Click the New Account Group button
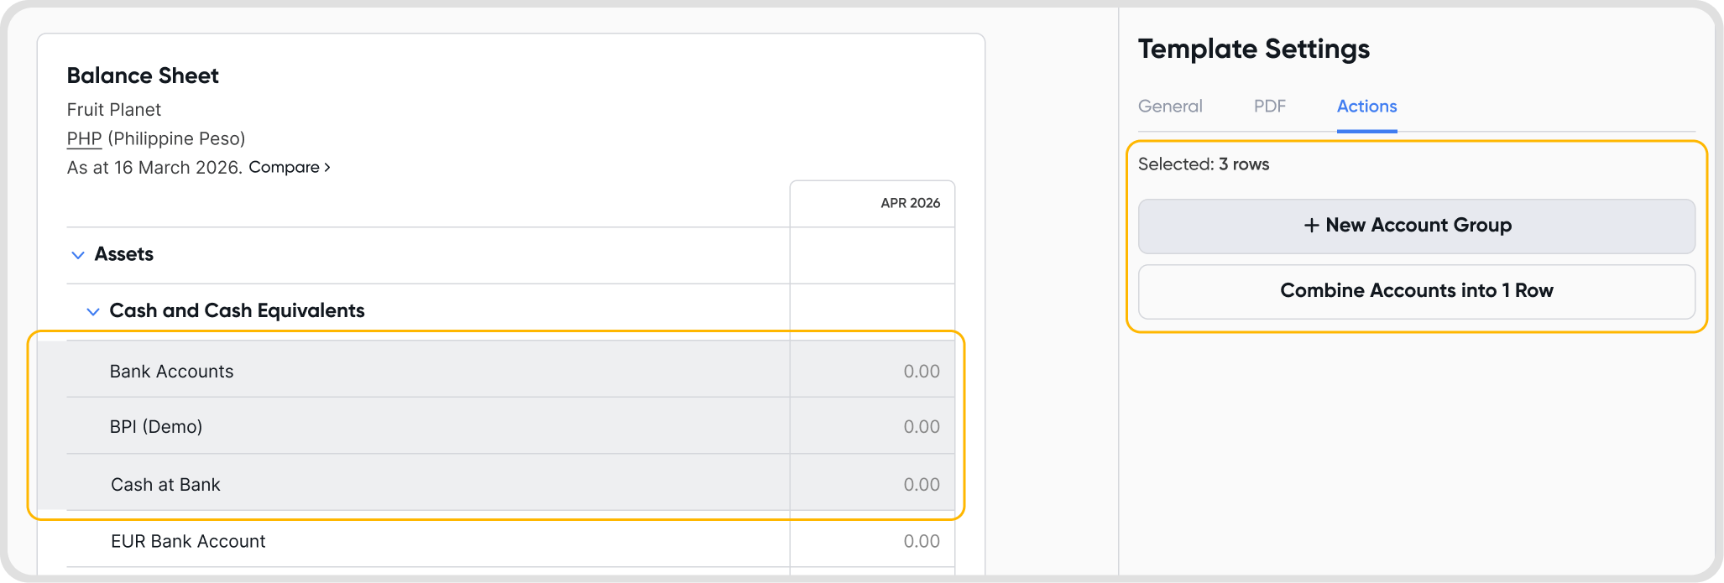The image size is (1724, 583). 1417,226
